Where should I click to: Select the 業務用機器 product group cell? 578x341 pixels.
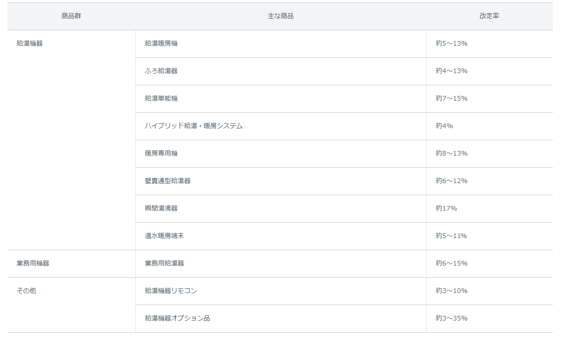click(x=33, y=263)
